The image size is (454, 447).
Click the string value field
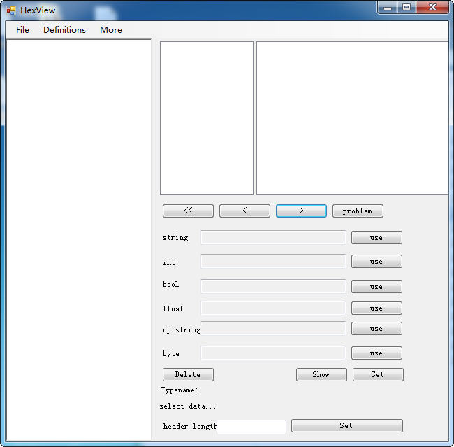(x=273, y=237)
